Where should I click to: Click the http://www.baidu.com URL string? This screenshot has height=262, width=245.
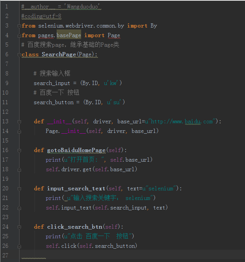(x=180, y=121)
